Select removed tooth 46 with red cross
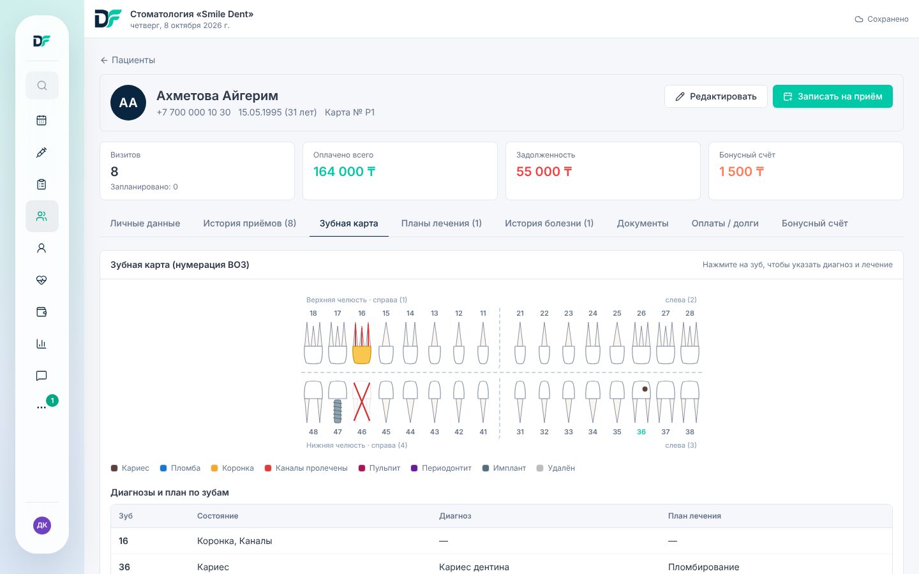The height and width of the screenshot is (574, 919). pyautogui.click(x=362, y=402)
